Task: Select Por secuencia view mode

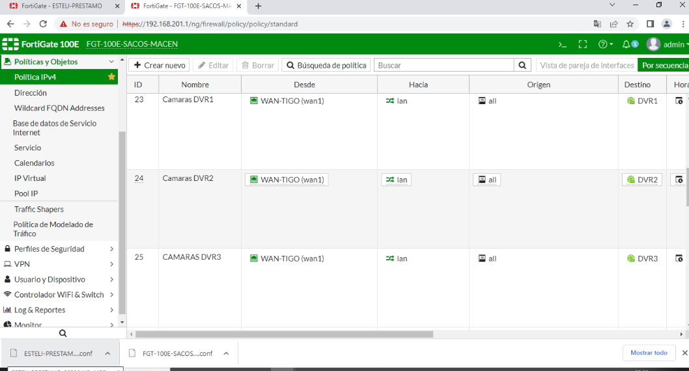Action: click(x=664, y=65)
